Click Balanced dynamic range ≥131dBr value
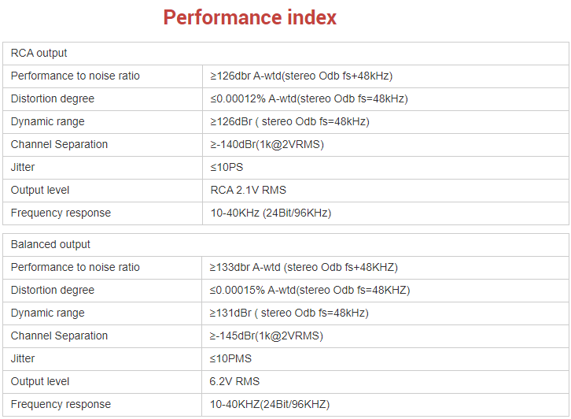571x419 pixels. pyautogui.click(x=289, y=313)
